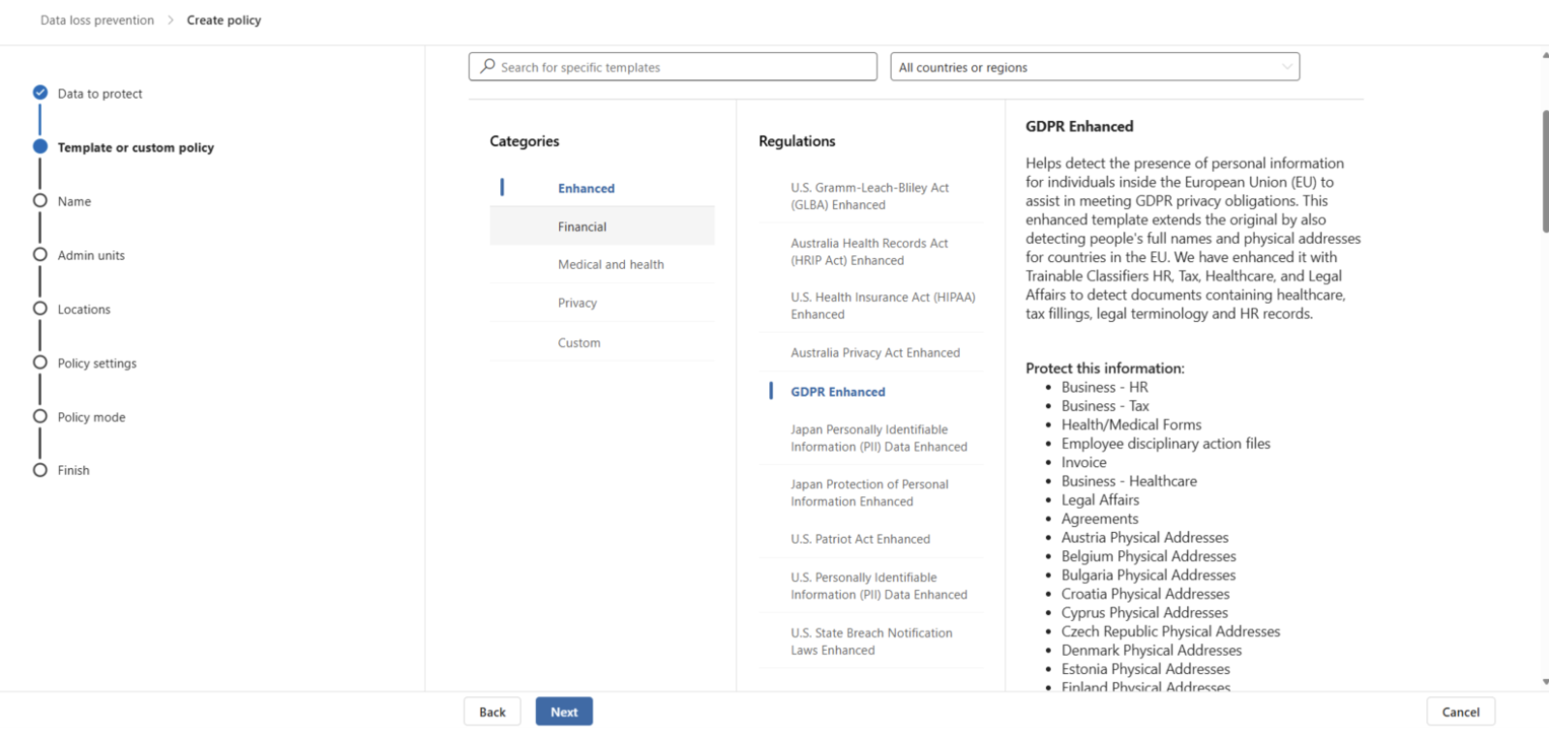
Task: Click the Business - HR list item
Action: pos(1105,387)
